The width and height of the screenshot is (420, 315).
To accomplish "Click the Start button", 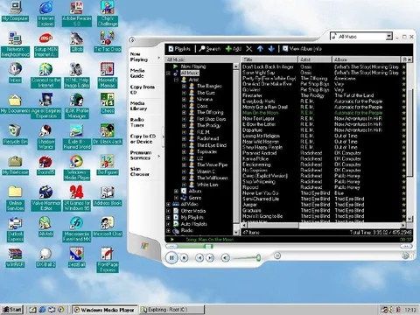I will pyautogui.click(x=11, y=310).
